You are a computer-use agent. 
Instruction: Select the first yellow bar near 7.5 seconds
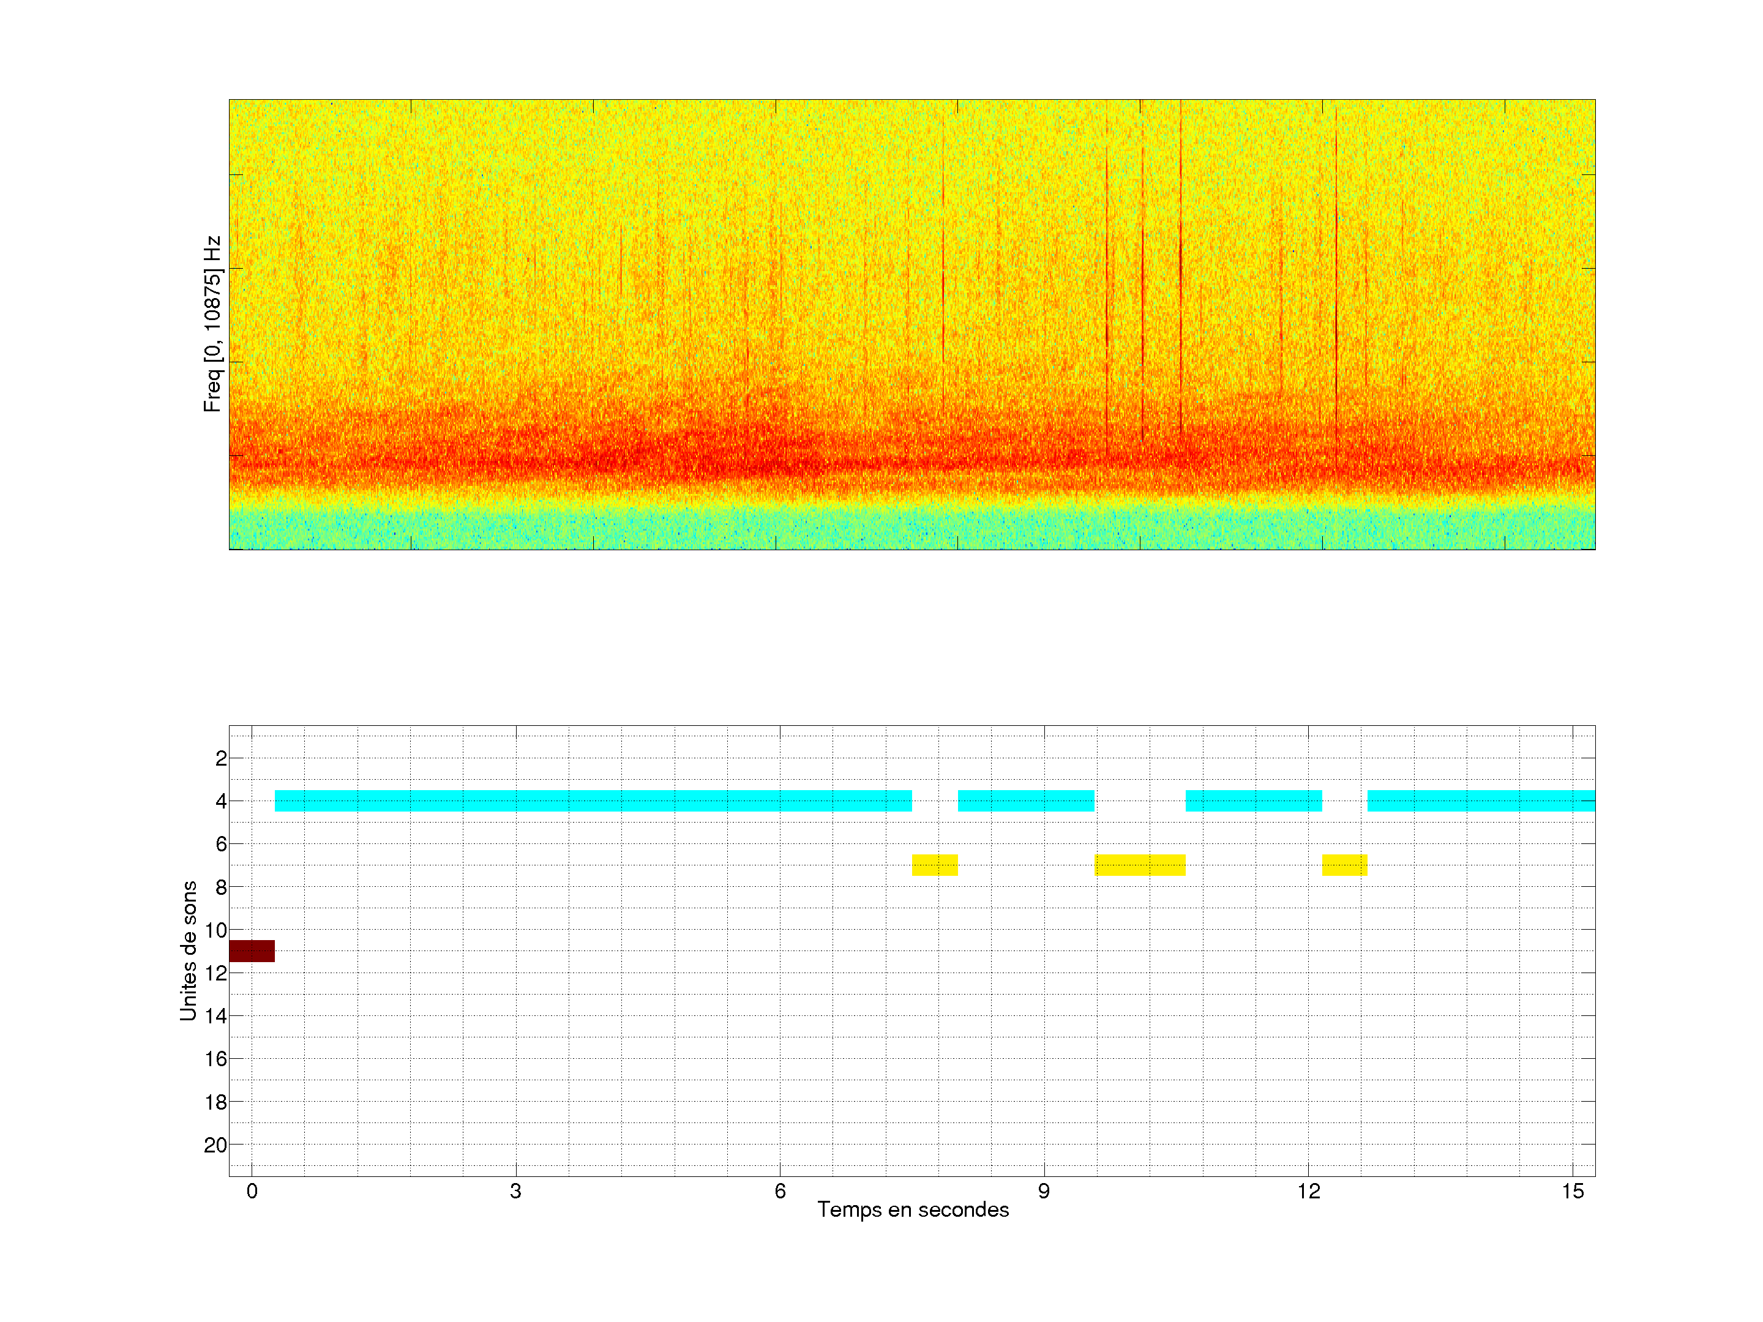pyautogui.click(x=935, y=865)
